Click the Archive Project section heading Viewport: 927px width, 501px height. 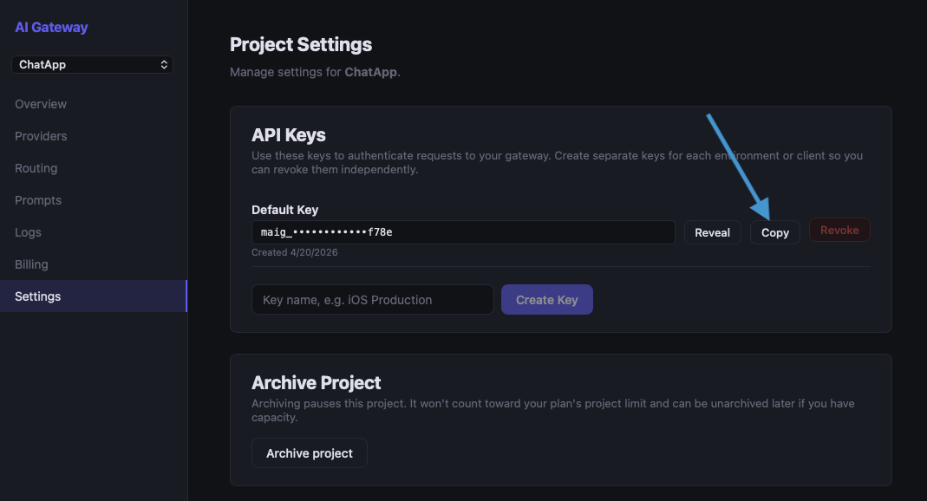(317, 382)
